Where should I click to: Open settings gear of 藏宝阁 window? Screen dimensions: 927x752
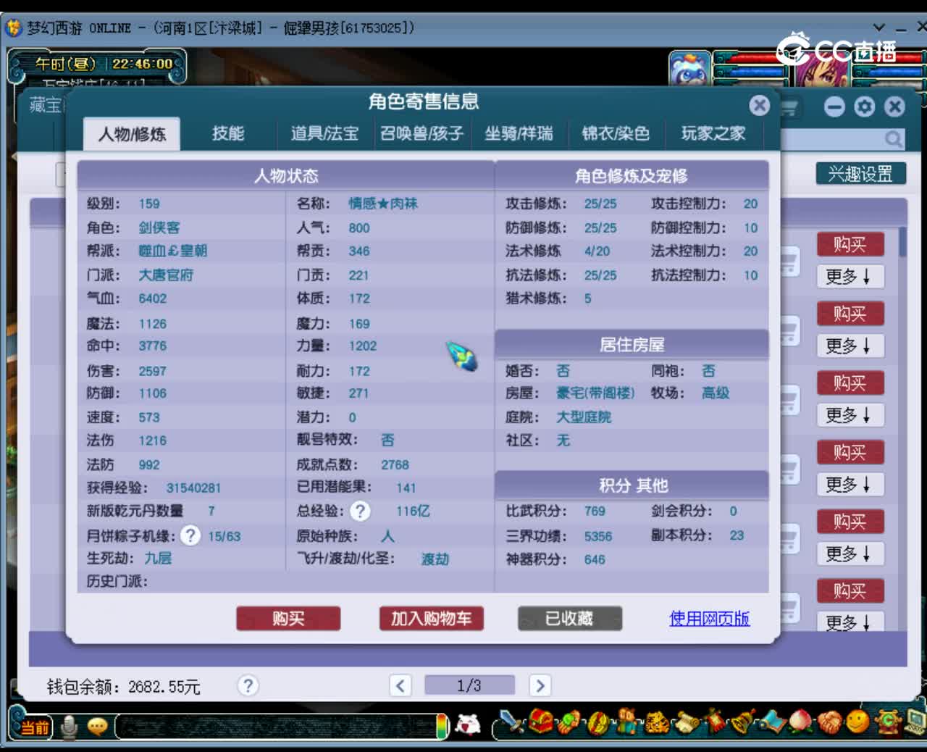coord(864,107)
